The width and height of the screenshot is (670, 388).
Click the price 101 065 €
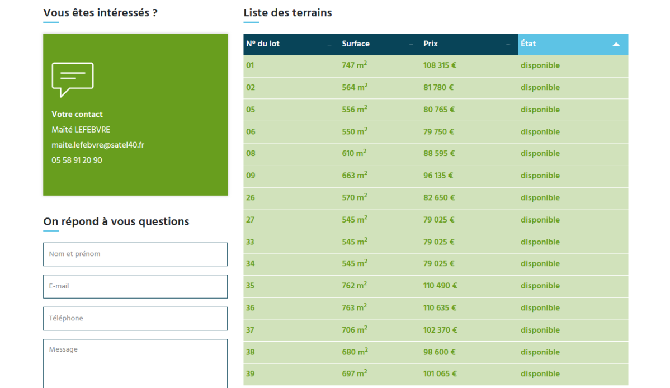tap(440, 374)
